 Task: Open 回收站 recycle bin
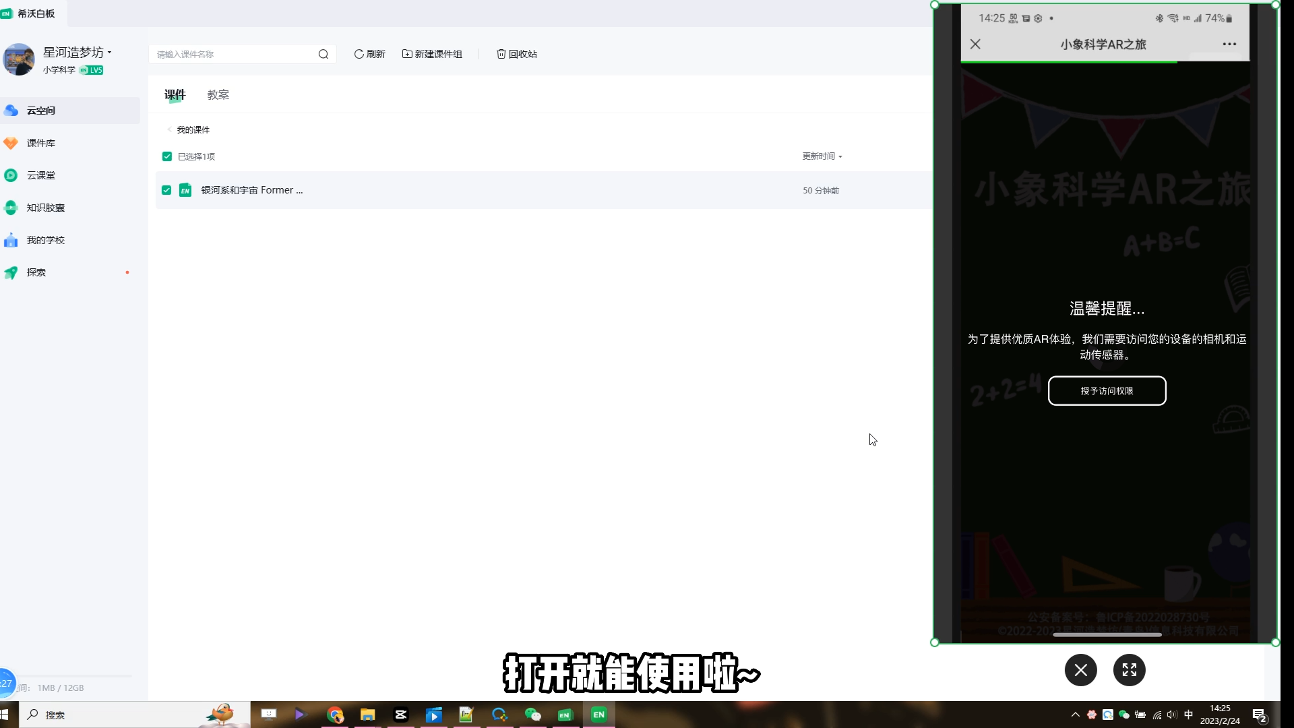tap(517, 54)
